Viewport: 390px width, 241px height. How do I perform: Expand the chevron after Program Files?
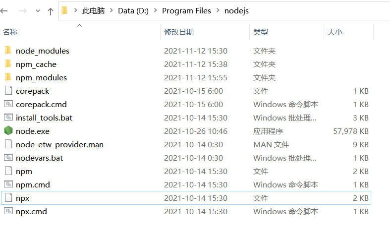click(x=218, y=10)
